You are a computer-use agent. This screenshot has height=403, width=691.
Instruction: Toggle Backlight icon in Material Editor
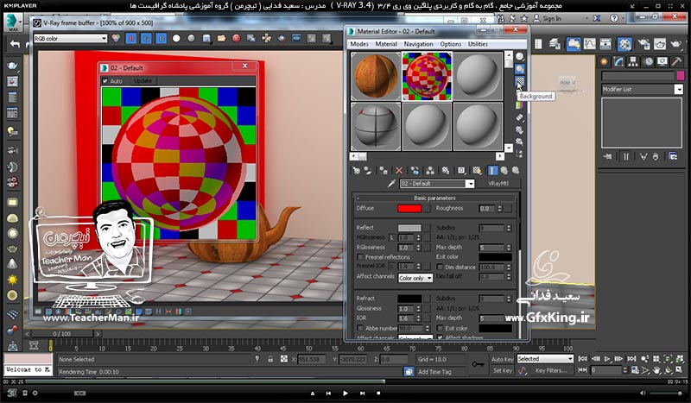click(x=520, y=69)
